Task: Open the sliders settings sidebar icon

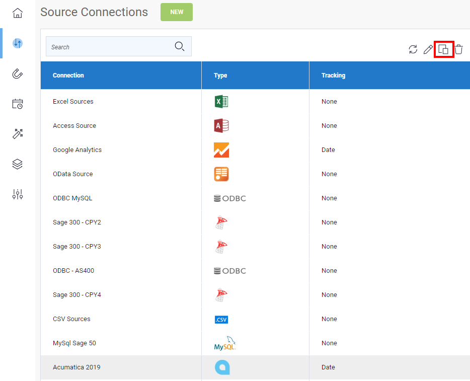Action: click(18, 194)
